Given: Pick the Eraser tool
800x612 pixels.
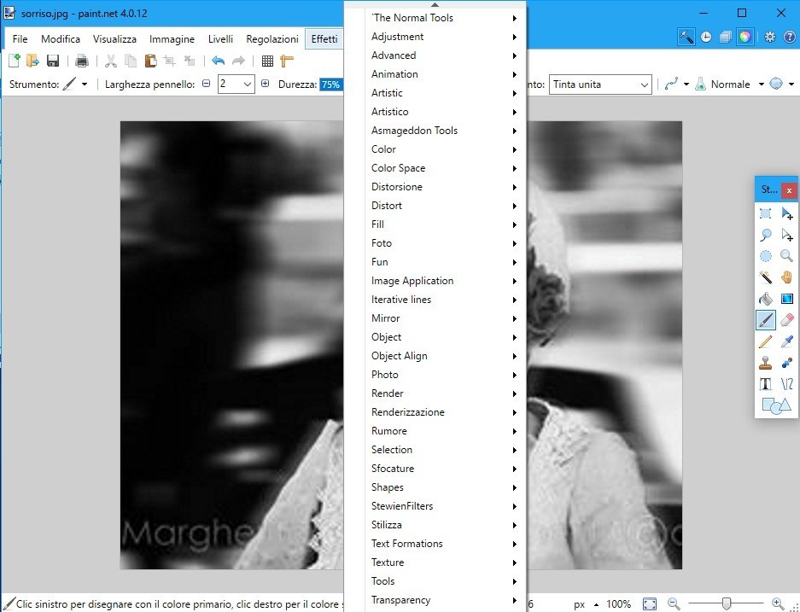Looking at the screenshot, I should point(787,320).
